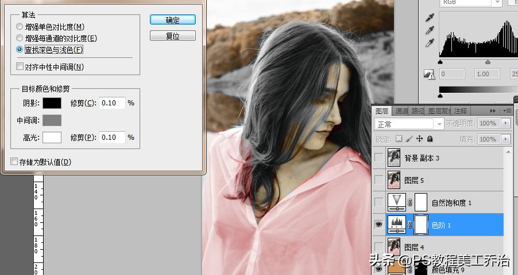
Task: Select the gray point eyedropper
Action: (430, 30)
